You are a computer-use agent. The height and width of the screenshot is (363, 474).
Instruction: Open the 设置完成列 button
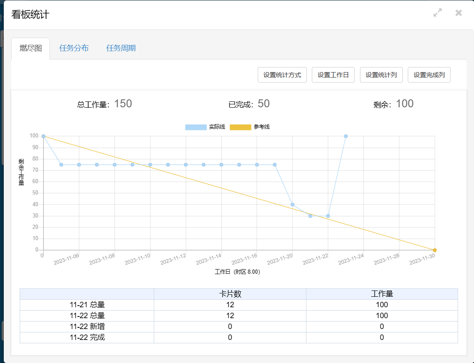[x=429, y=75]
